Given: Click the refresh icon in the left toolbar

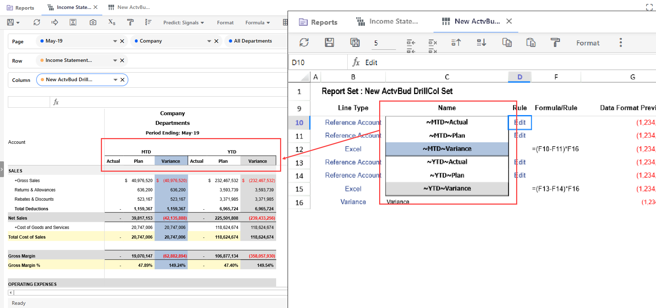Looking at the screenshot, I should 37,22.
